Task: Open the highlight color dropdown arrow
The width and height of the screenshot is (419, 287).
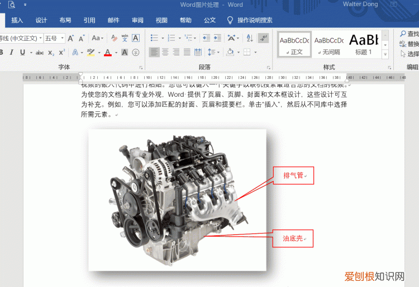Action: click(99, 53)
